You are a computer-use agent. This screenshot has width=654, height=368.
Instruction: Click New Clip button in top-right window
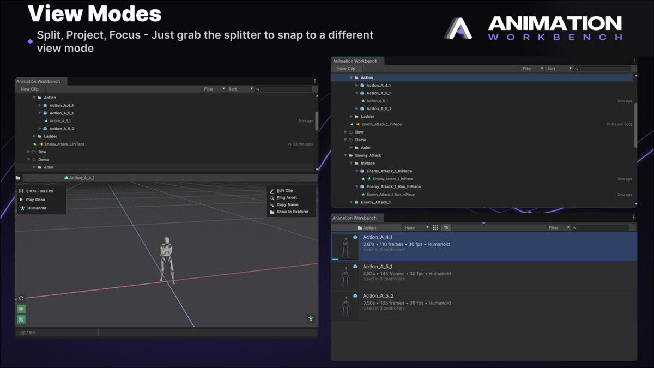tap(346, 69)
